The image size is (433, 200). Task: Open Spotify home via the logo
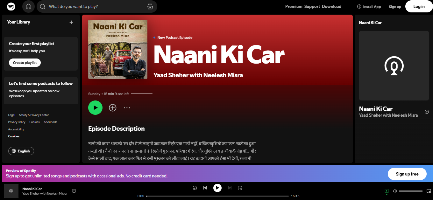[x=11, y=6]
